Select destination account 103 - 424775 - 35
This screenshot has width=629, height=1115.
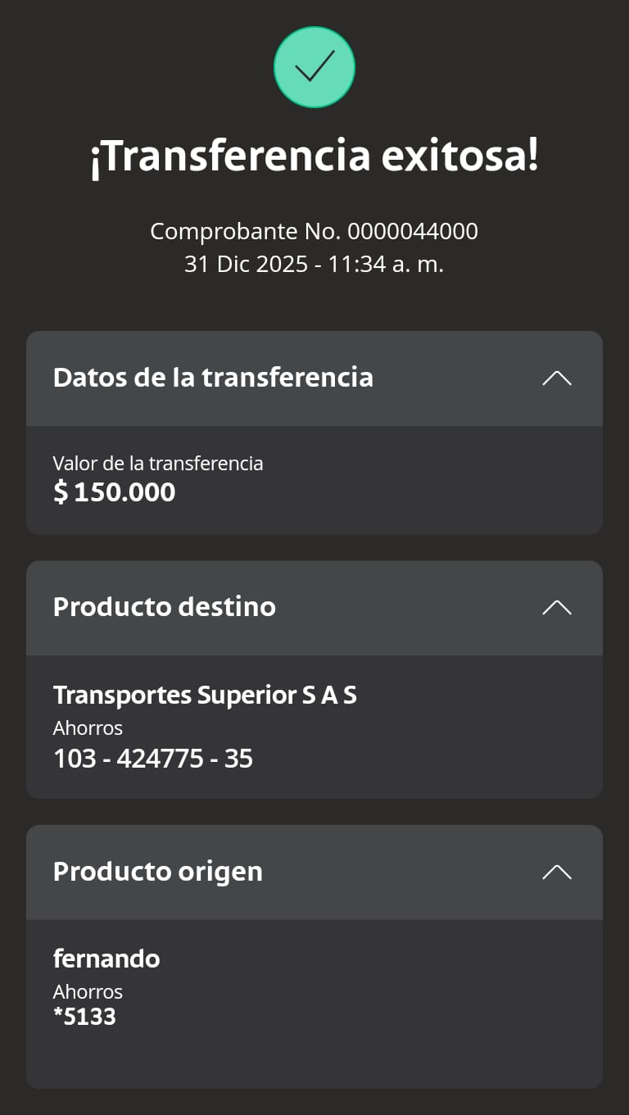153,759
